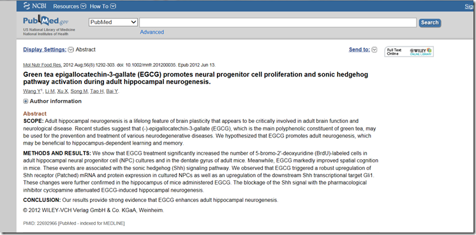The height and width of the screenshot is (235, 476).
Task: Open the Resources menu
Action: [66, 6]
